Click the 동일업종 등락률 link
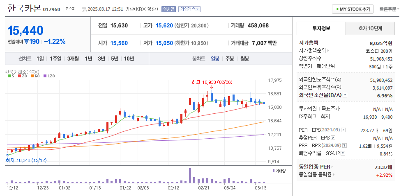 pyautogui.click(x=315, y=175)
